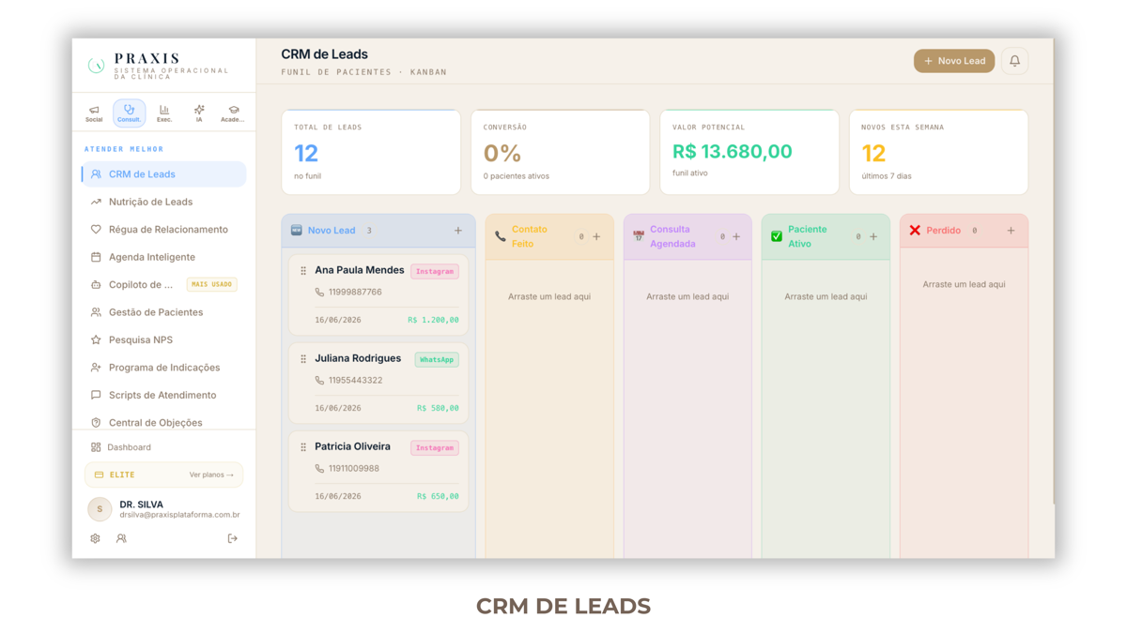This screenshot has height=633, width=1127.
Task: Open Central de Objeções
Action: point(164,422)
